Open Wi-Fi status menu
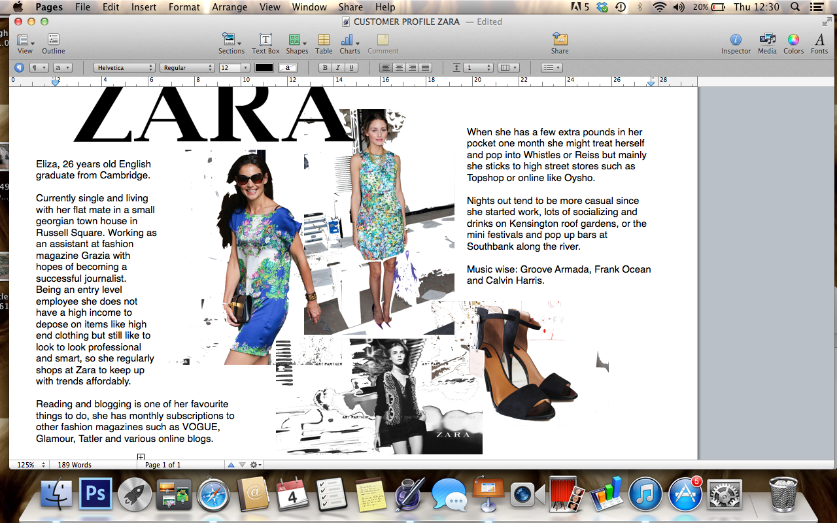The width and height of the screenshot is (837, 523). pyautogui.click(x=659, y=7)
